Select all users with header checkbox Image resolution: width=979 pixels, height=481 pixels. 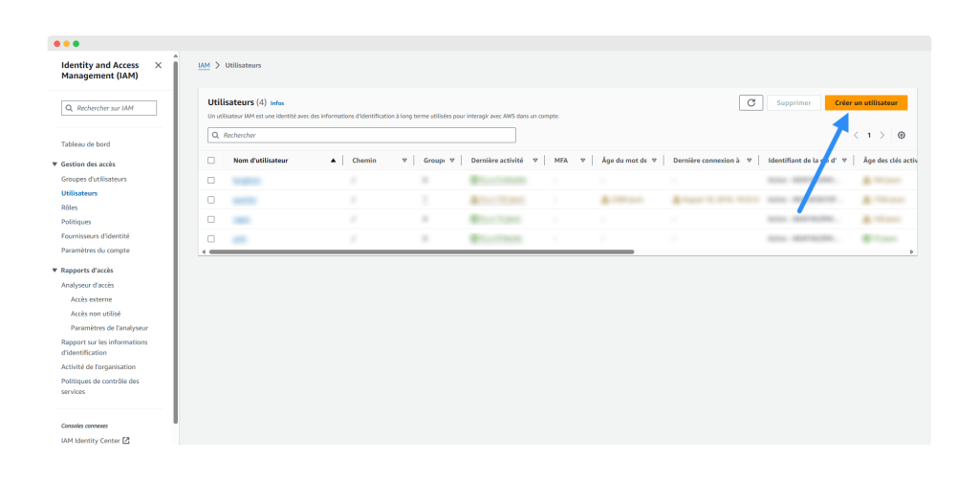(x=211, y=161)
